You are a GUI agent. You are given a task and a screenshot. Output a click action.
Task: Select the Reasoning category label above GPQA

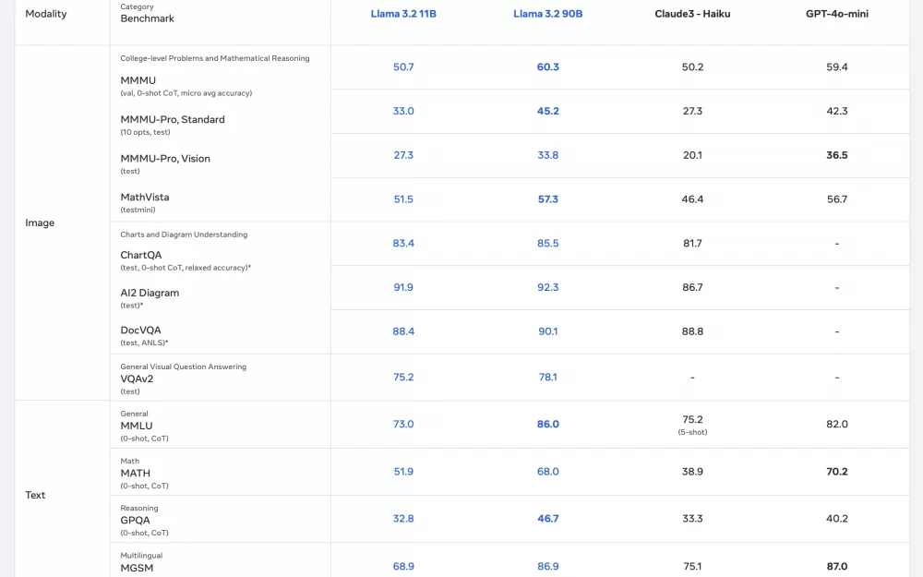(139, 508)
